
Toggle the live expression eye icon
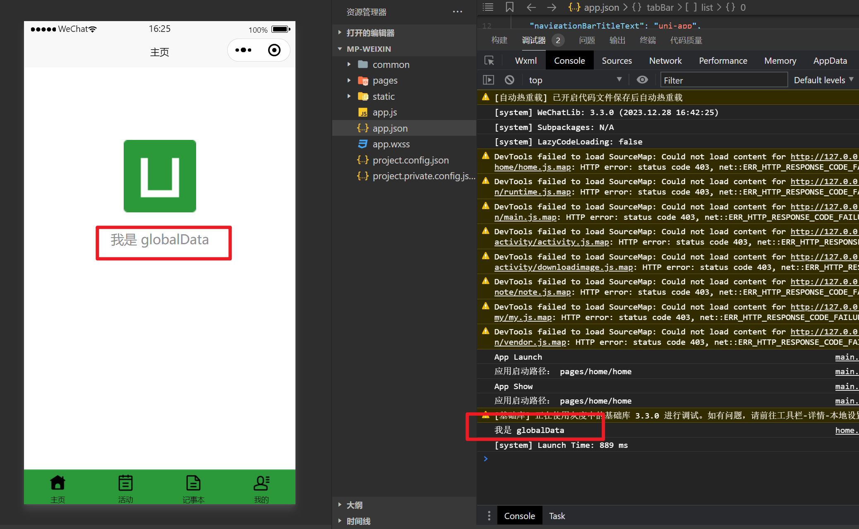click(642, 80)
